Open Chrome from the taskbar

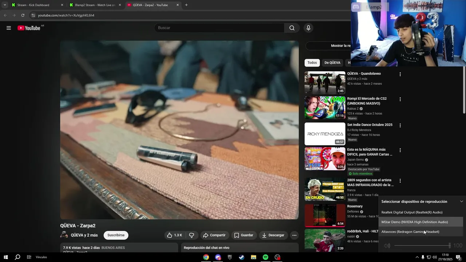coord(206,257)
